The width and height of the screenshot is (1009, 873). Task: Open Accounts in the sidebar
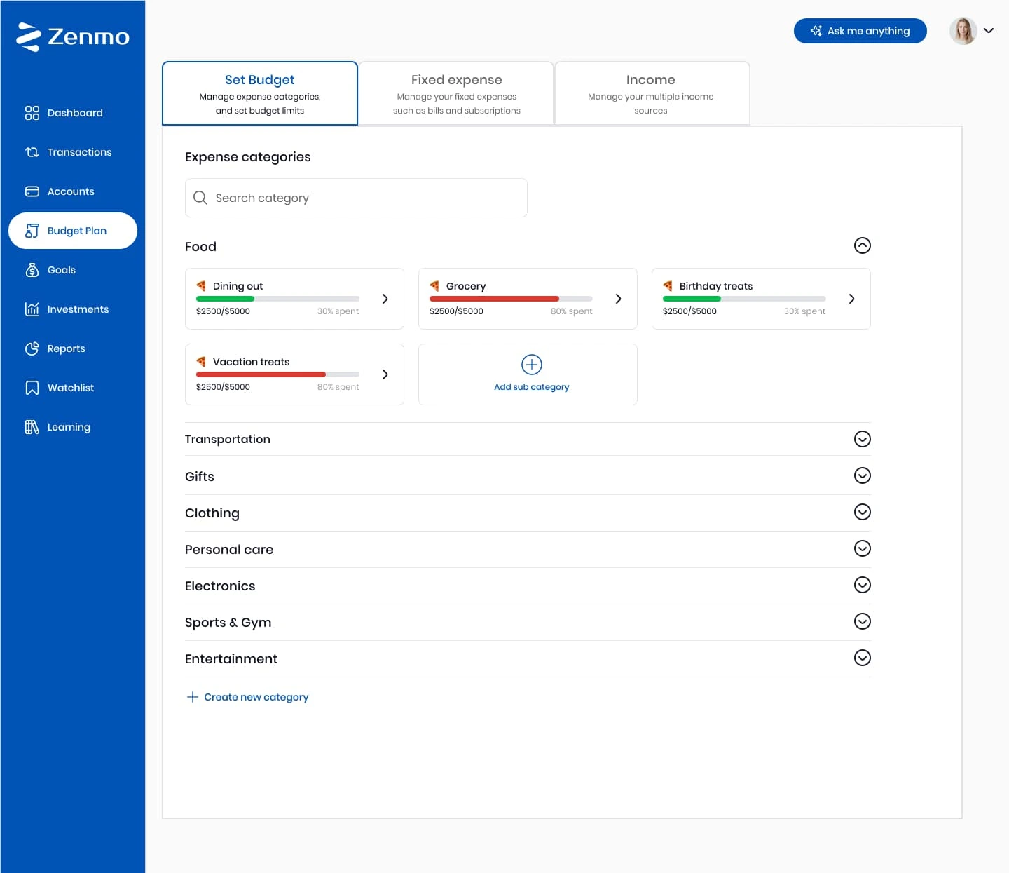[x=73, y=191]
